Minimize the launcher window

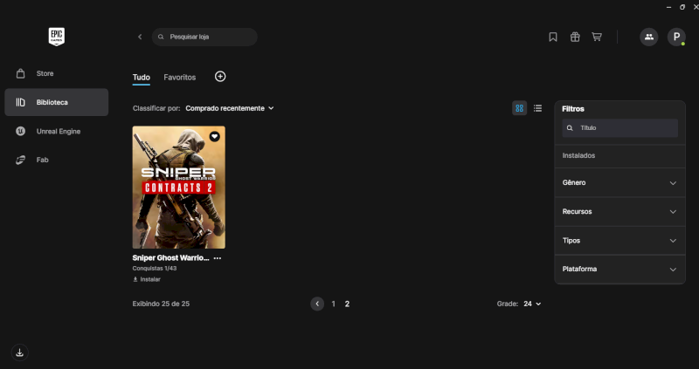tap(668, 7)
